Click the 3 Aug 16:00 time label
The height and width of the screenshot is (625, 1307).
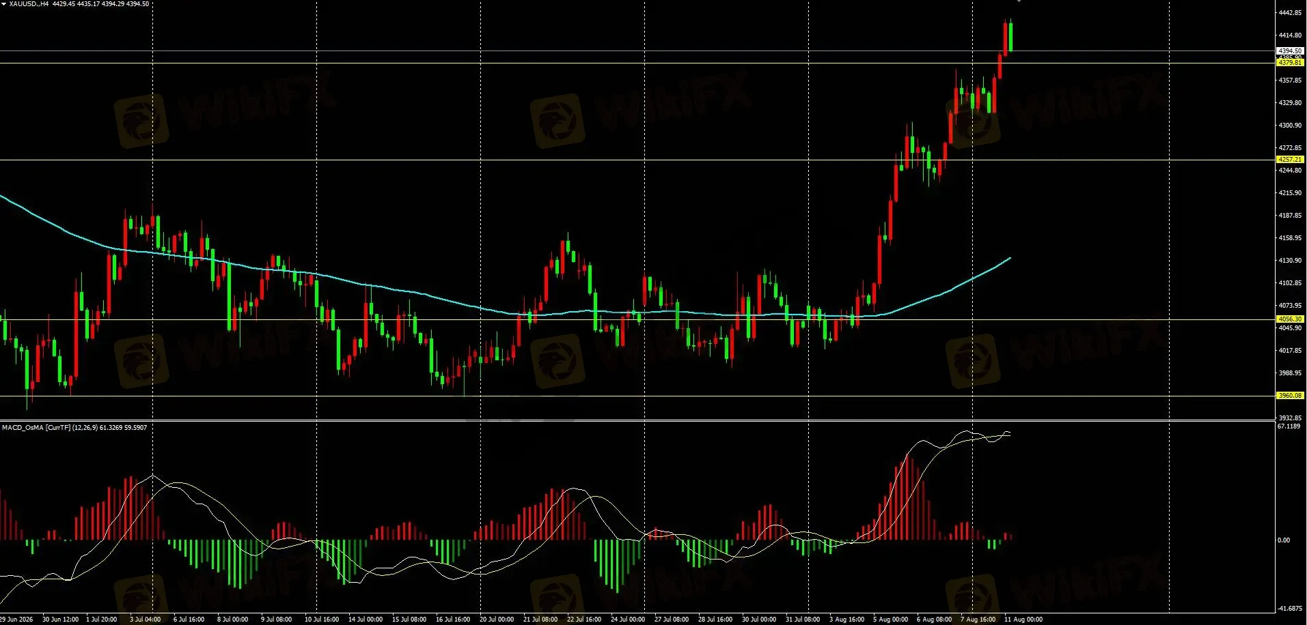[847, 620]
